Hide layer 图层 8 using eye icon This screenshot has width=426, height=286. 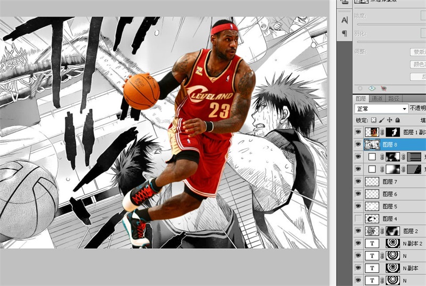tap(358, 144)
